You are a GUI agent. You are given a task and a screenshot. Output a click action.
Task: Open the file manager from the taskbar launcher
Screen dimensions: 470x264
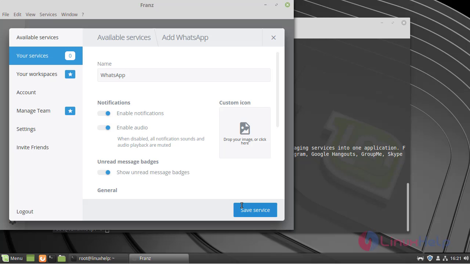click(x=62, y=258)
